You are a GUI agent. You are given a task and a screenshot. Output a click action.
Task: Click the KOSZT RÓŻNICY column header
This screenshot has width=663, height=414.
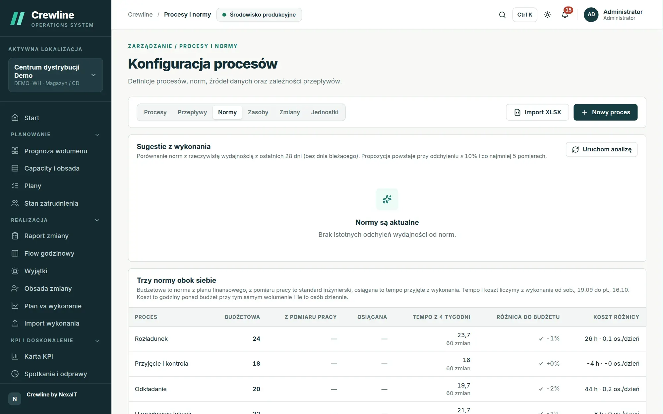point(616,317)
